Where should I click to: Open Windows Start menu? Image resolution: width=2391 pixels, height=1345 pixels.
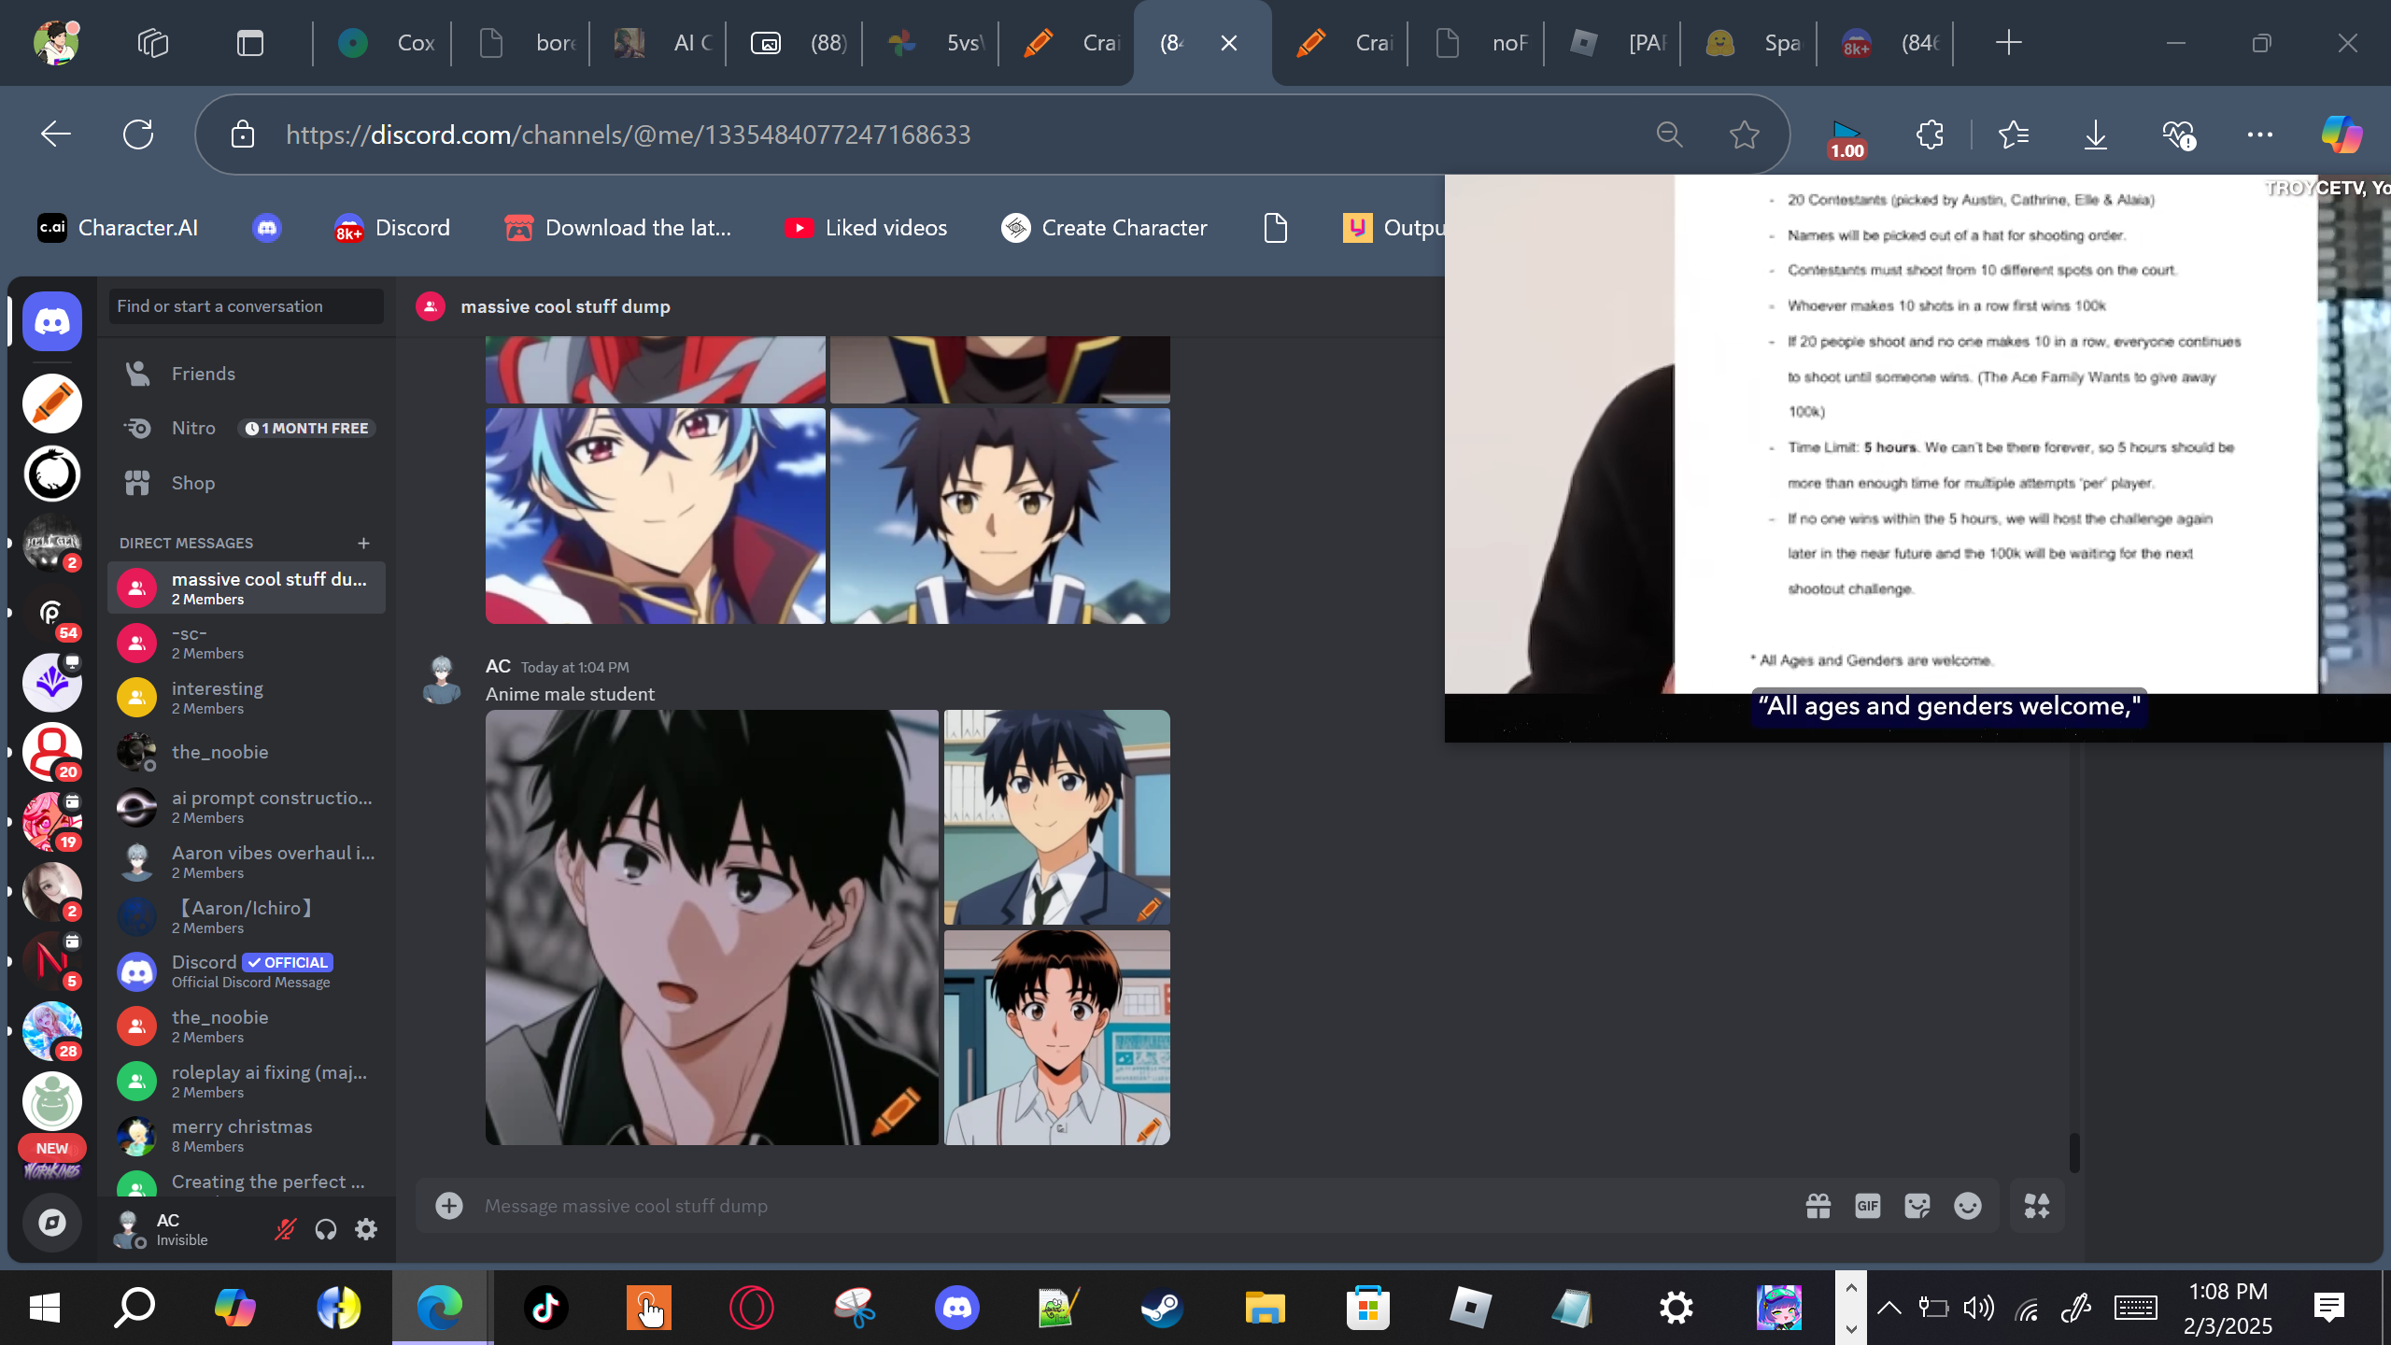tap(45, 1308)
